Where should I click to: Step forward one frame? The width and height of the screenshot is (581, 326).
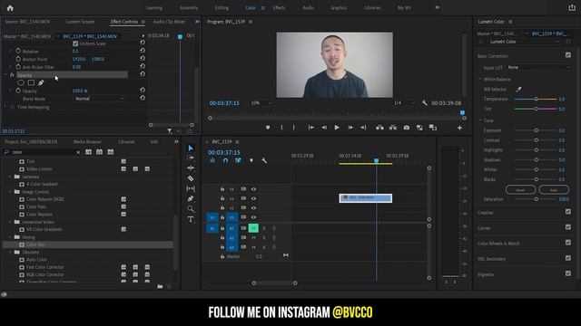click(x=350, y=128)
